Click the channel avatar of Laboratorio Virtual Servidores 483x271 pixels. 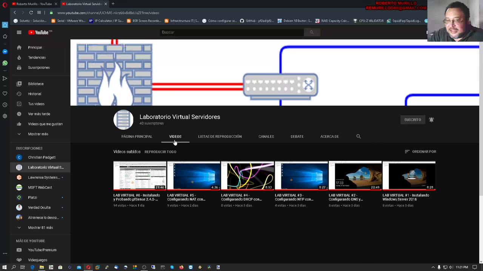pyautogui.click(x=123, y=120)
